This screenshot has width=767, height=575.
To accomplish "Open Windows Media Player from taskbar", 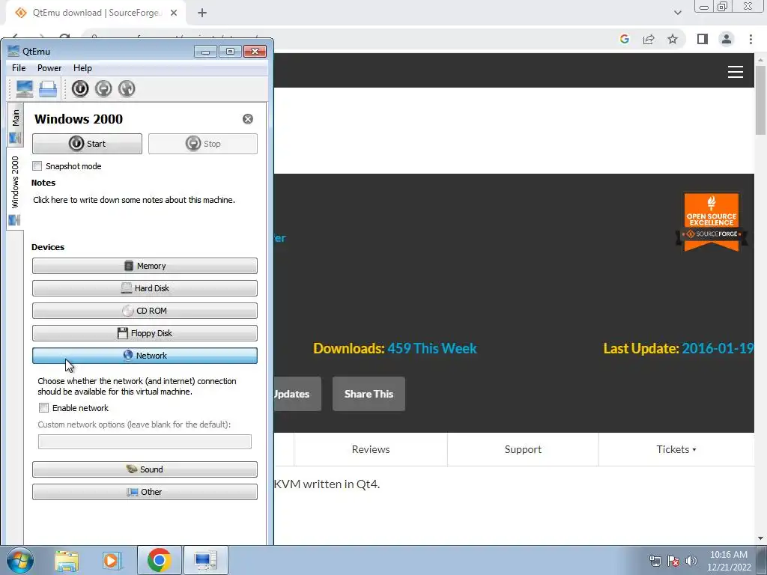I will pyautogui.click(x=112, y=561).
